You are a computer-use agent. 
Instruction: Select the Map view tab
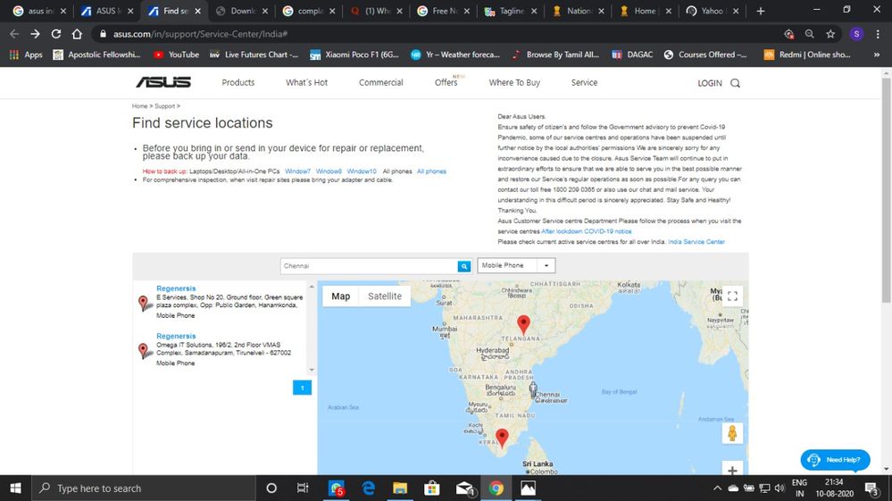341,296
